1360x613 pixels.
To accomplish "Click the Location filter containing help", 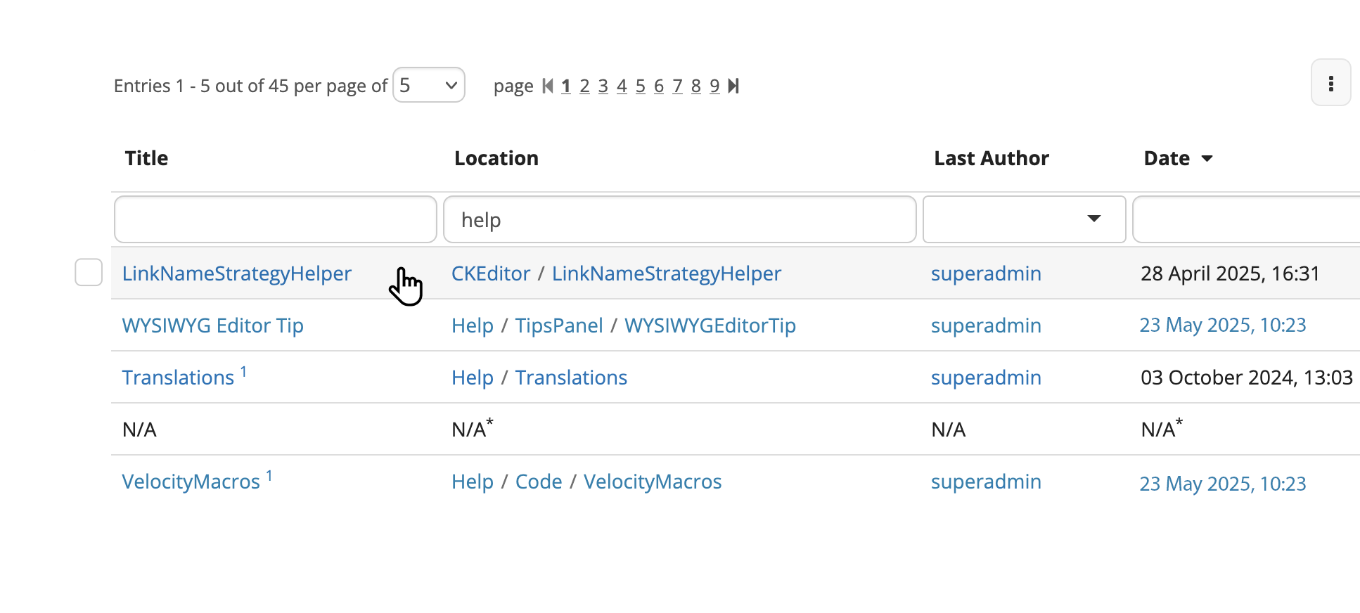I will pyautogui.click(x=679, y=220).
